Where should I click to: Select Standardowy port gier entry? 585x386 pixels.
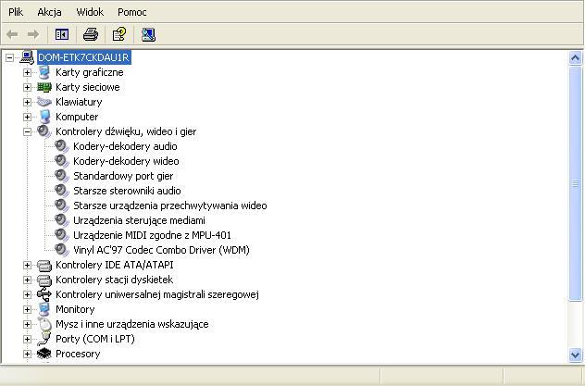click(123, 176)
